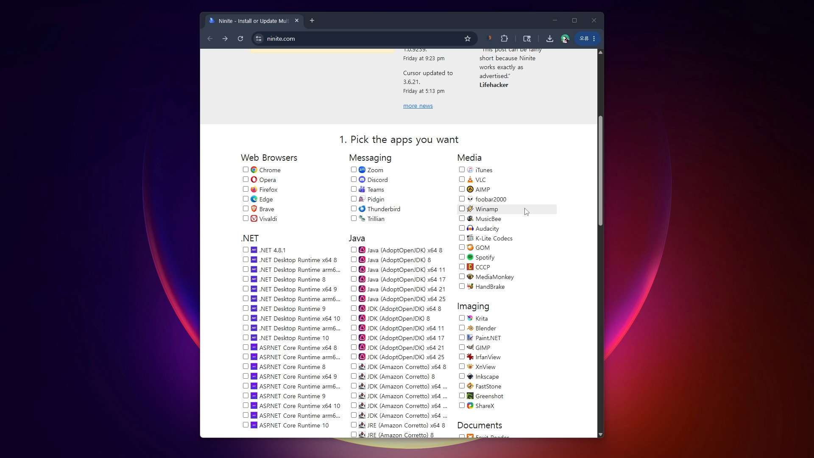This screenshot has width=814, height=458.
Task: Click the 'IrfanView' label
Action: pyautogui.click(x=488, y=357)
